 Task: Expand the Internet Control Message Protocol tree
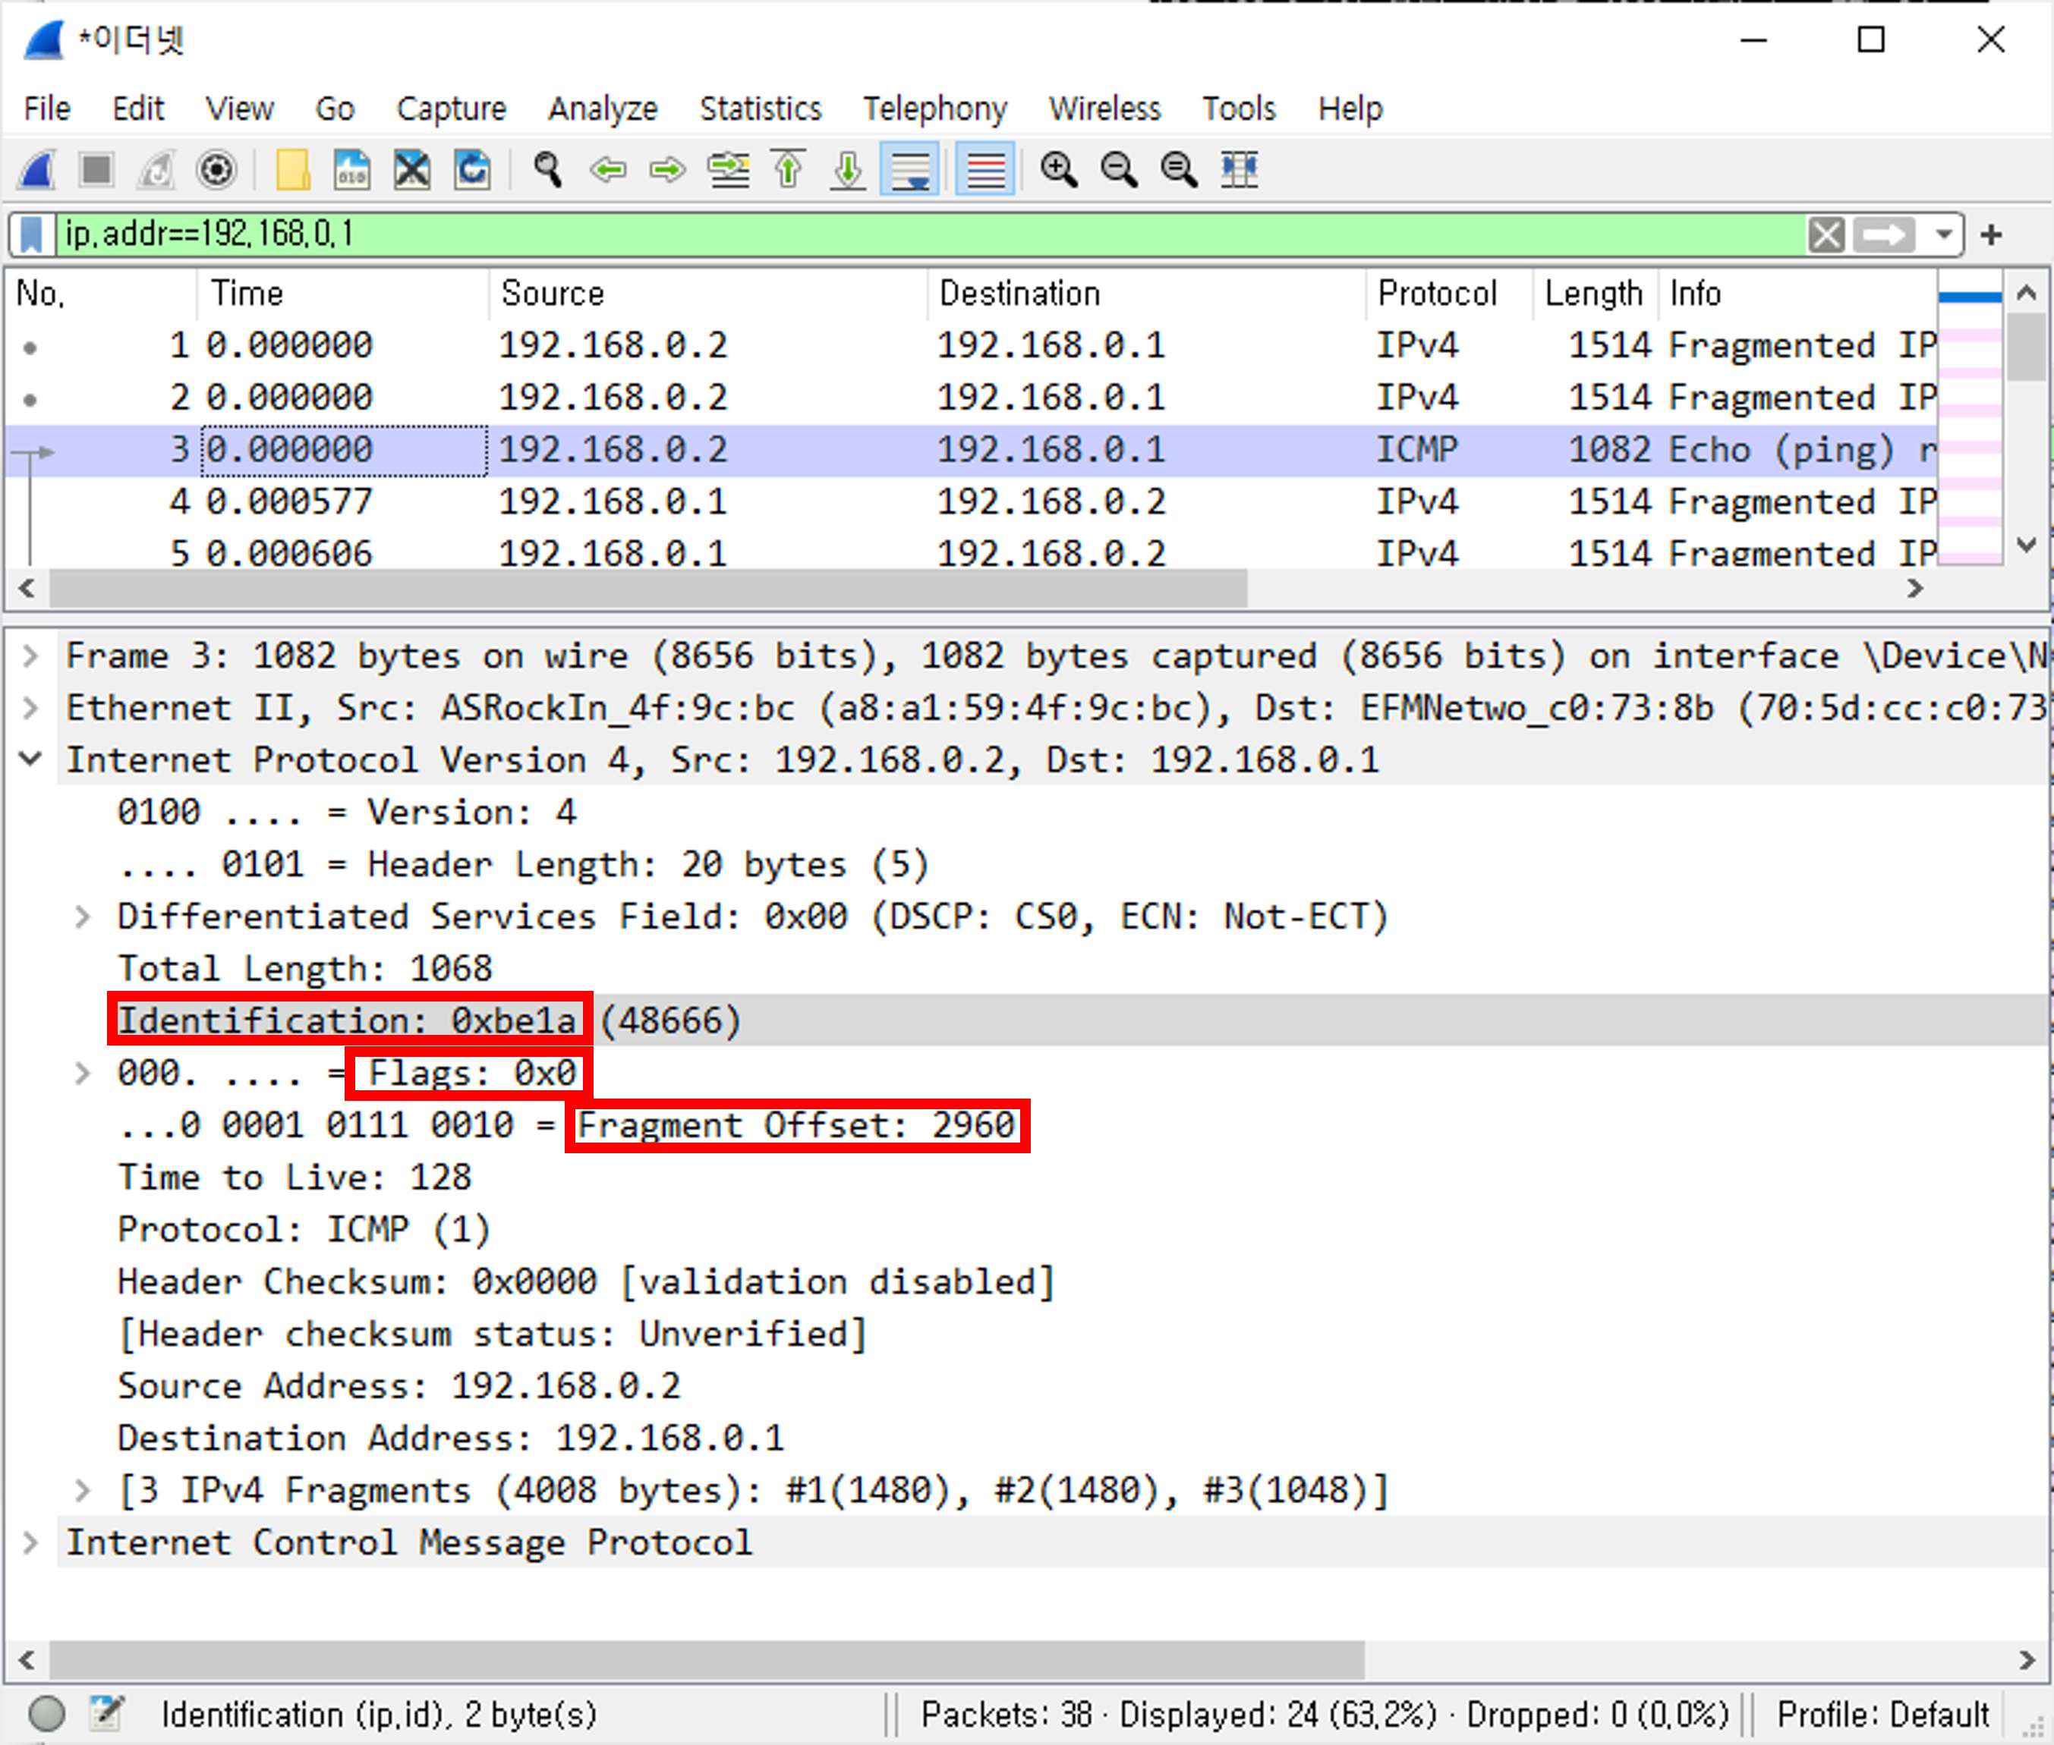(x=30, y=1542)
